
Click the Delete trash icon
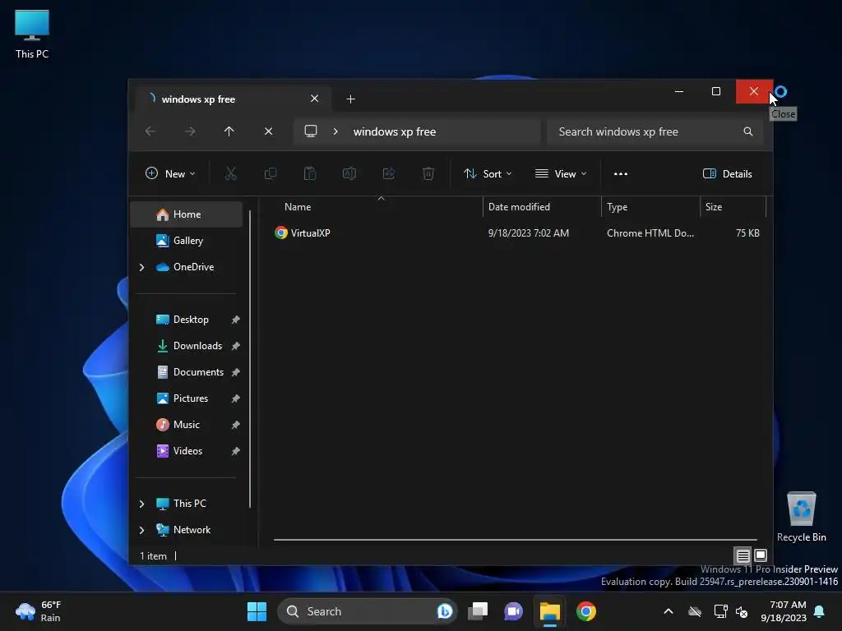(x=428, y=173)
